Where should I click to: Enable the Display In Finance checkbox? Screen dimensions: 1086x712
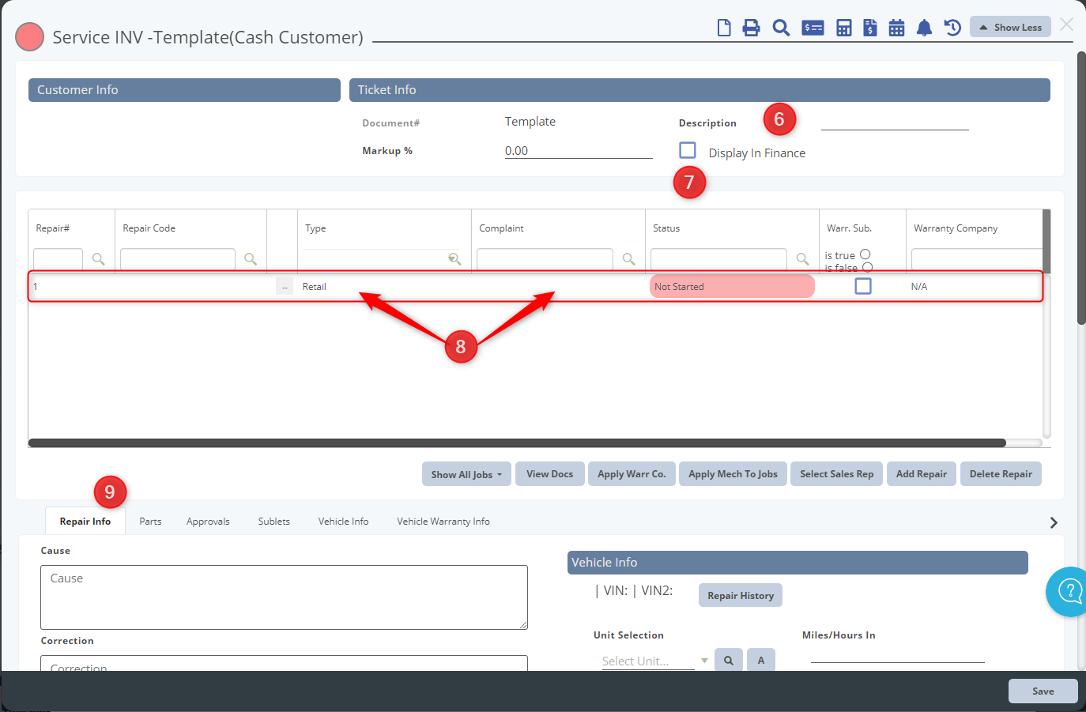tap(688, 150)
